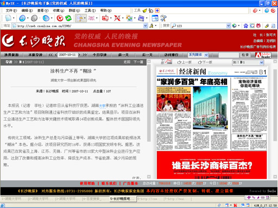Click 今日导读 navigation button

100,55
